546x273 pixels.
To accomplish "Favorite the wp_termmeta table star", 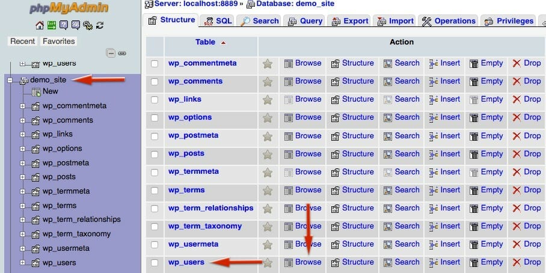I will [x=268, y=173].
